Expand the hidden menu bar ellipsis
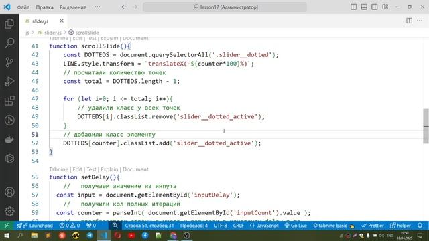 [x=97, y=7]
